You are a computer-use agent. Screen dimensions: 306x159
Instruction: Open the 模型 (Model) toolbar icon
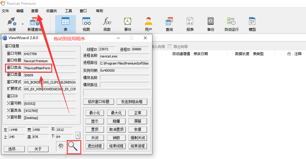(252, 21)
